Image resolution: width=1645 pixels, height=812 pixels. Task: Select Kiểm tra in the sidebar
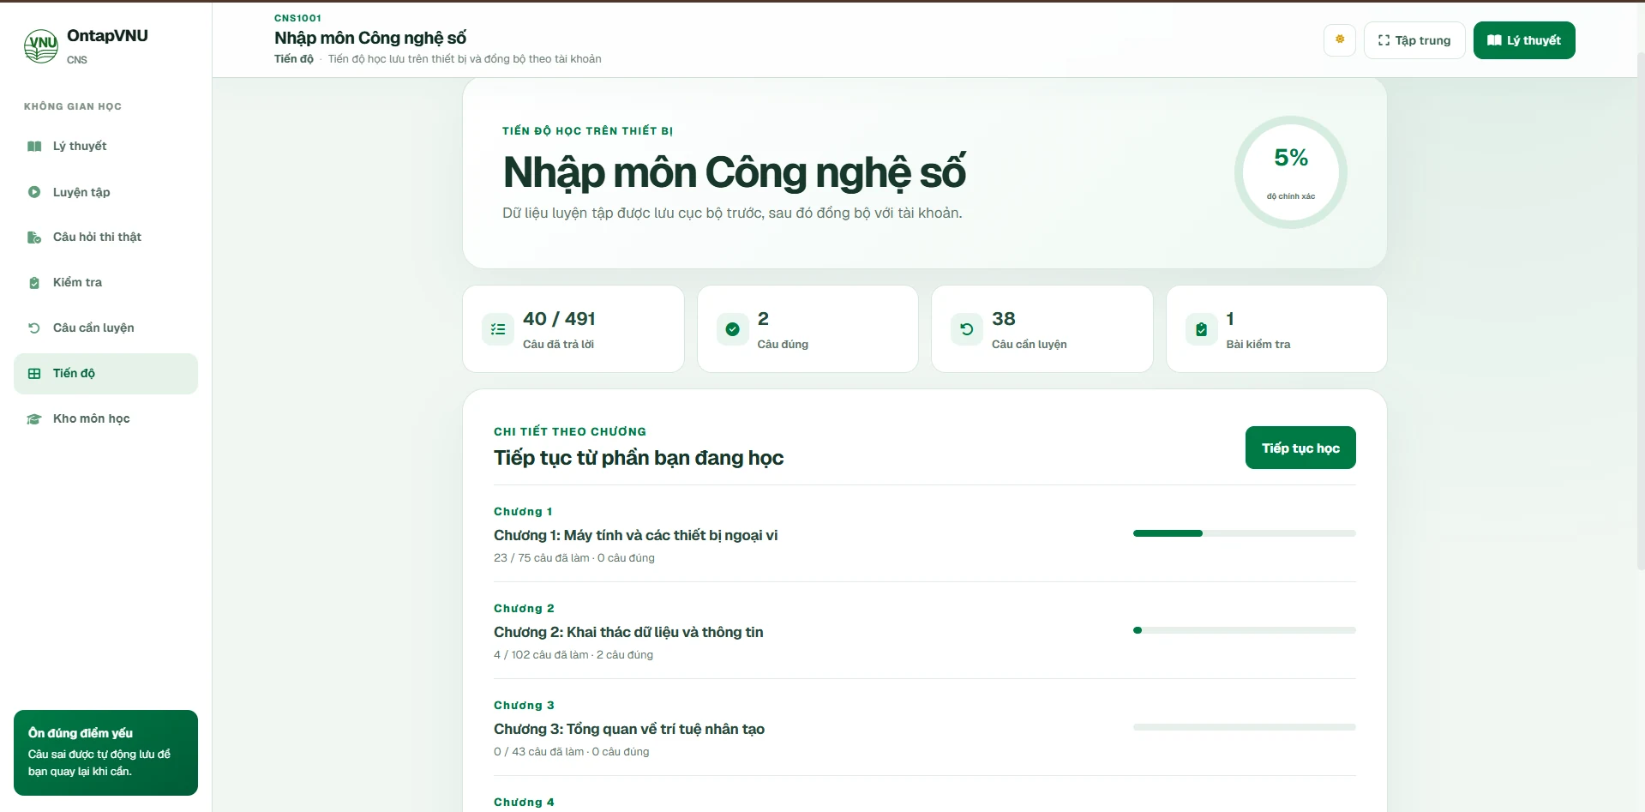[x=105, y=283]
